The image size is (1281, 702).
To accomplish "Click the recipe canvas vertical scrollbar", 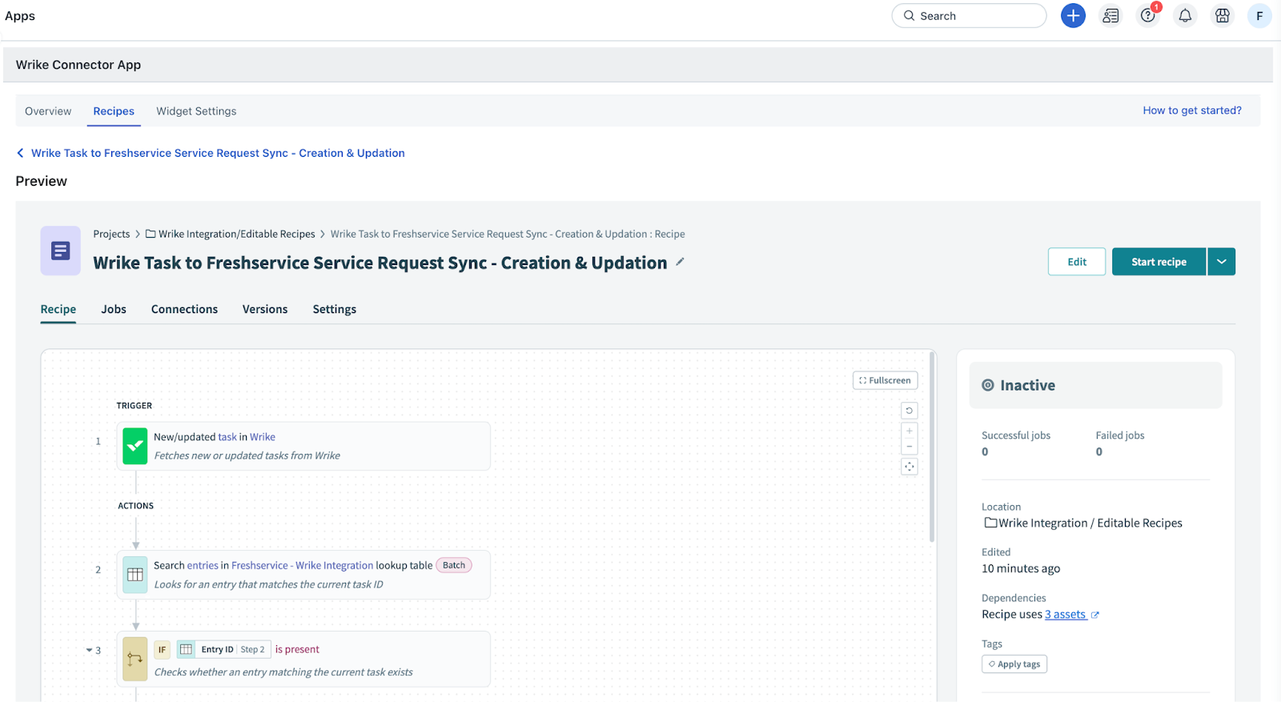I will click(x=932, y=447).
